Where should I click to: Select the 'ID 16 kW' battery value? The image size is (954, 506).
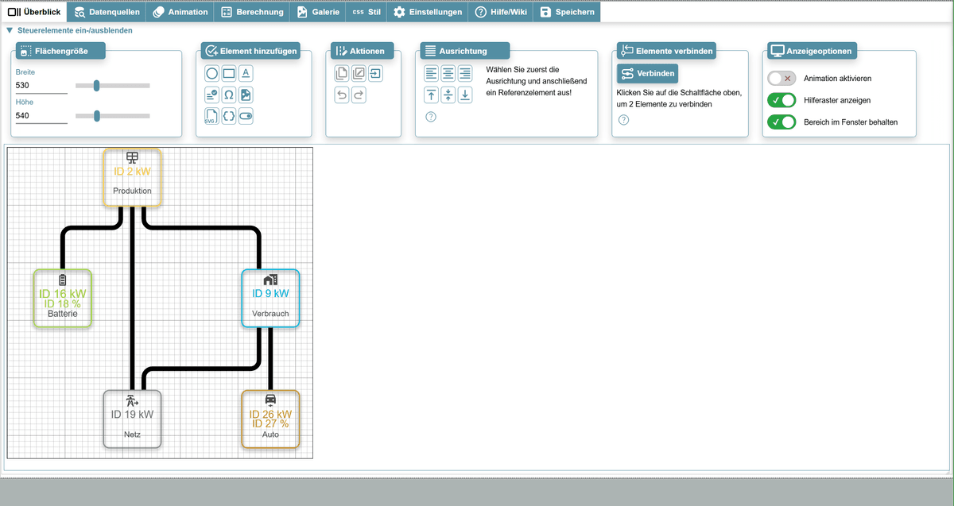pyautogui.click(x=63, y=293)
